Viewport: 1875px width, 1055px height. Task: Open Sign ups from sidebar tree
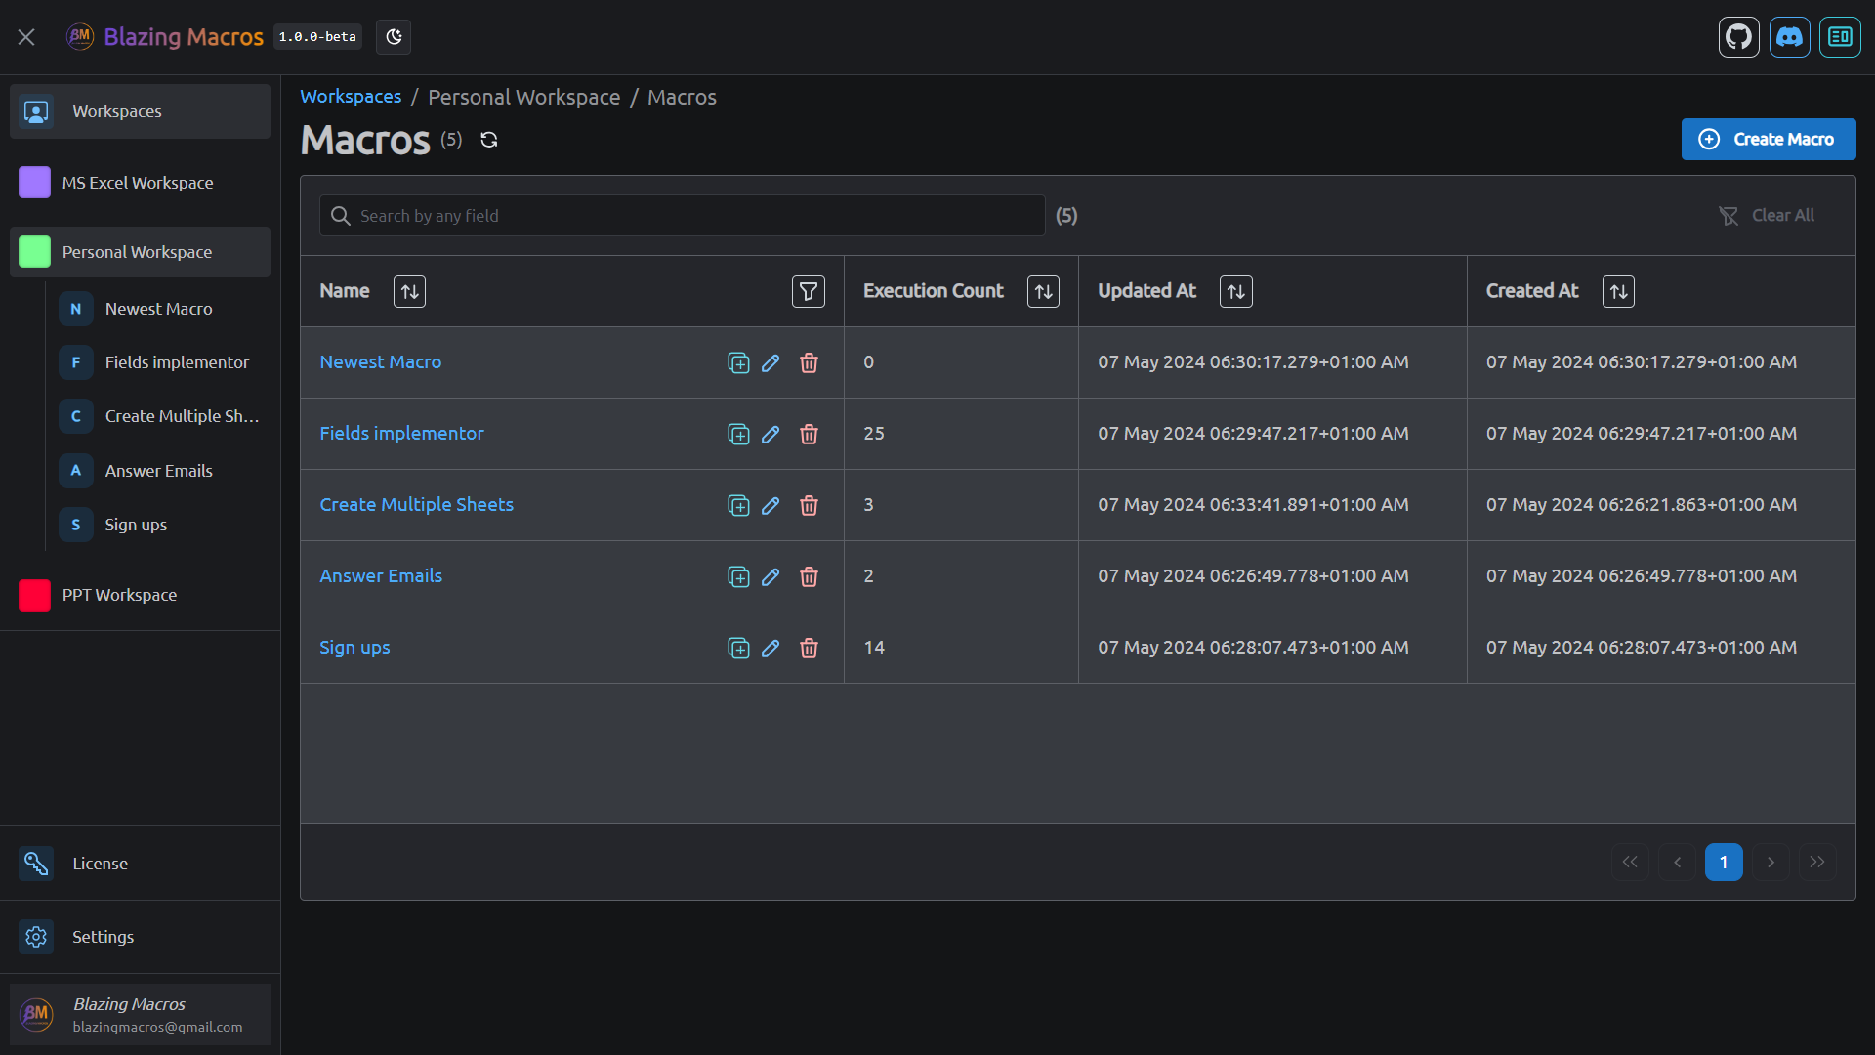(160, 525)
